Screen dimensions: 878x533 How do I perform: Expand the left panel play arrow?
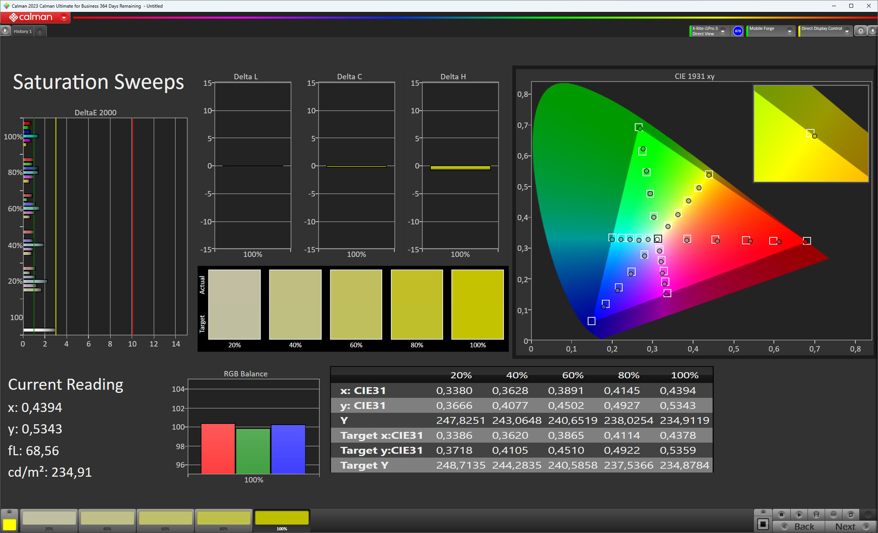click(x=5, y=31)
